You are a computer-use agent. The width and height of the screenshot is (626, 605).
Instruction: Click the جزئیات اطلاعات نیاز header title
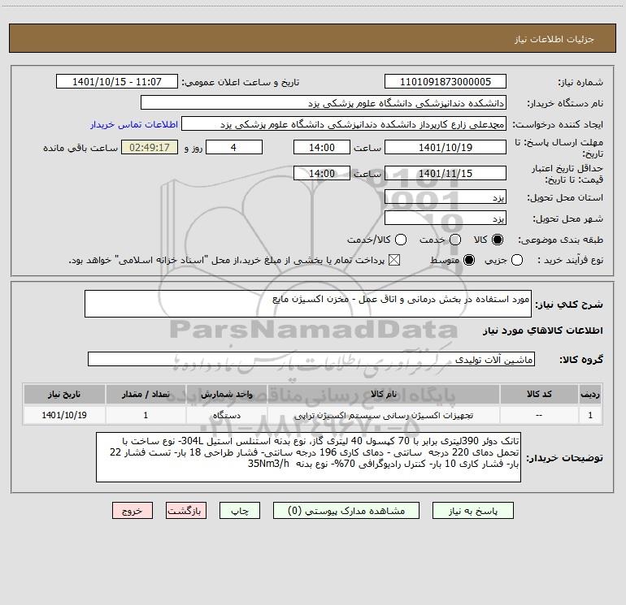click(x=554, y=39)
